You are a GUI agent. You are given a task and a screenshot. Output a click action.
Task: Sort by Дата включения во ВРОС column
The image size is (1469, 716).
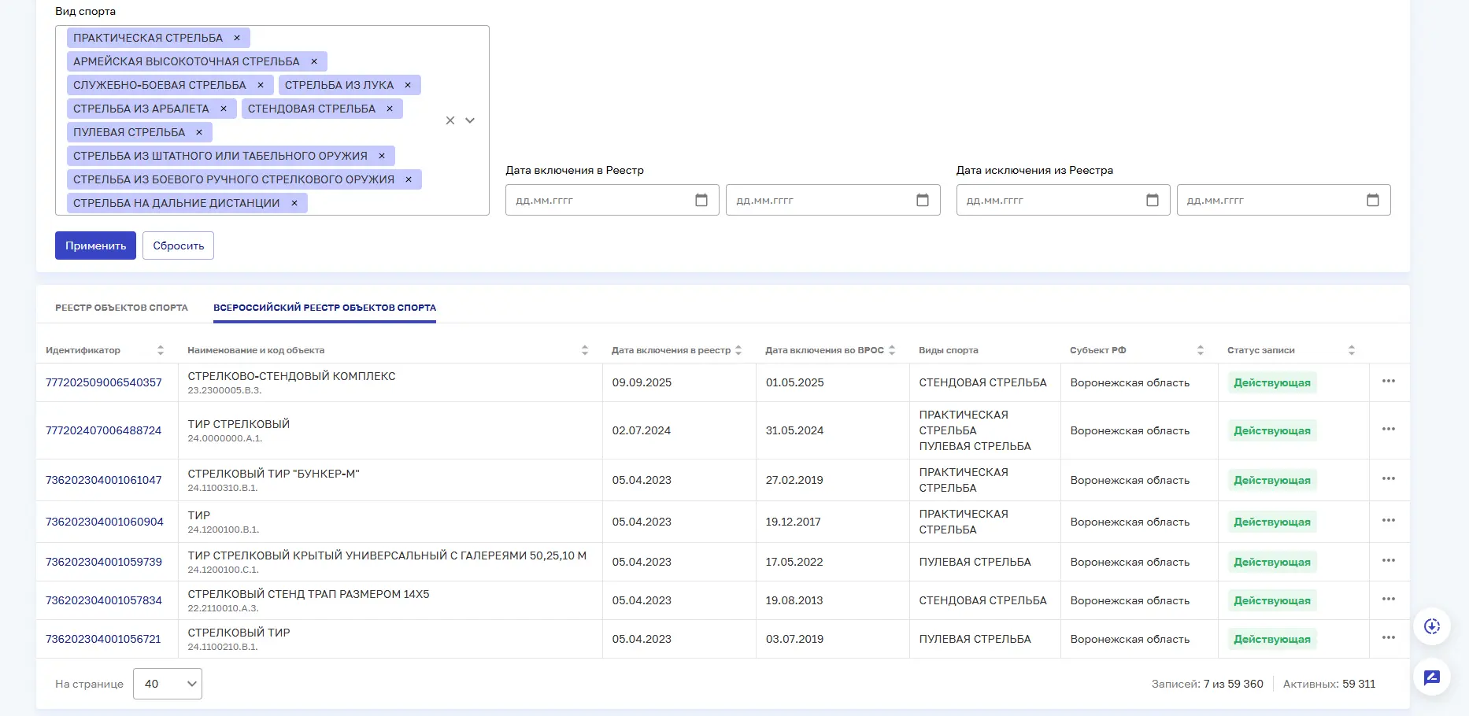tap(892, 350)
